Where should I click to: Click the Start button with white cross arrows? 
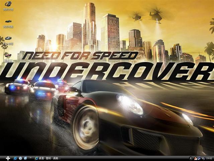tap(8, 158)
